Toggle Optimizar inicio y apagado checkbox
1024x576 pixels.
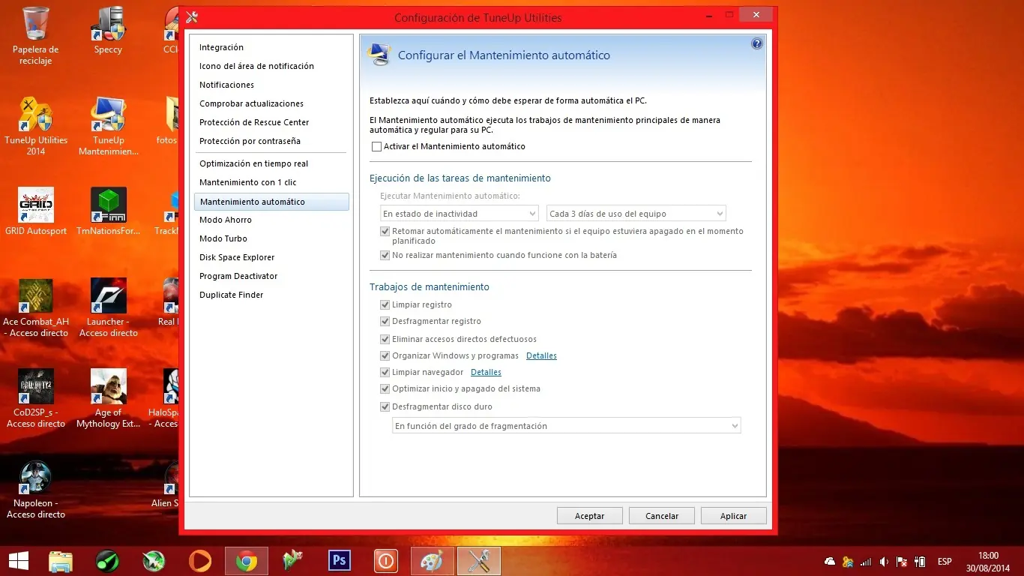(385, 389)
